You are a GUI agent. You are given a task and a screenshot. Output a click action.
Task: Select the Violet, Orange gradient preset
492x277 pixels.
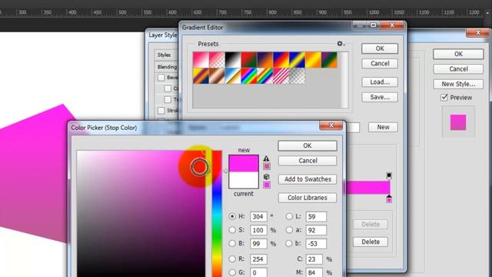click(264, 60)
